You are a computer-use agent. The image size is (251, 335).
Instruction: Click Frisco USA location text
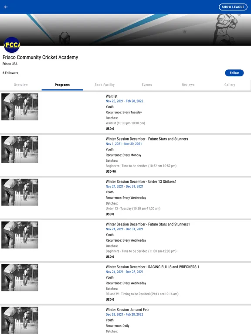(x=10, y=64)
